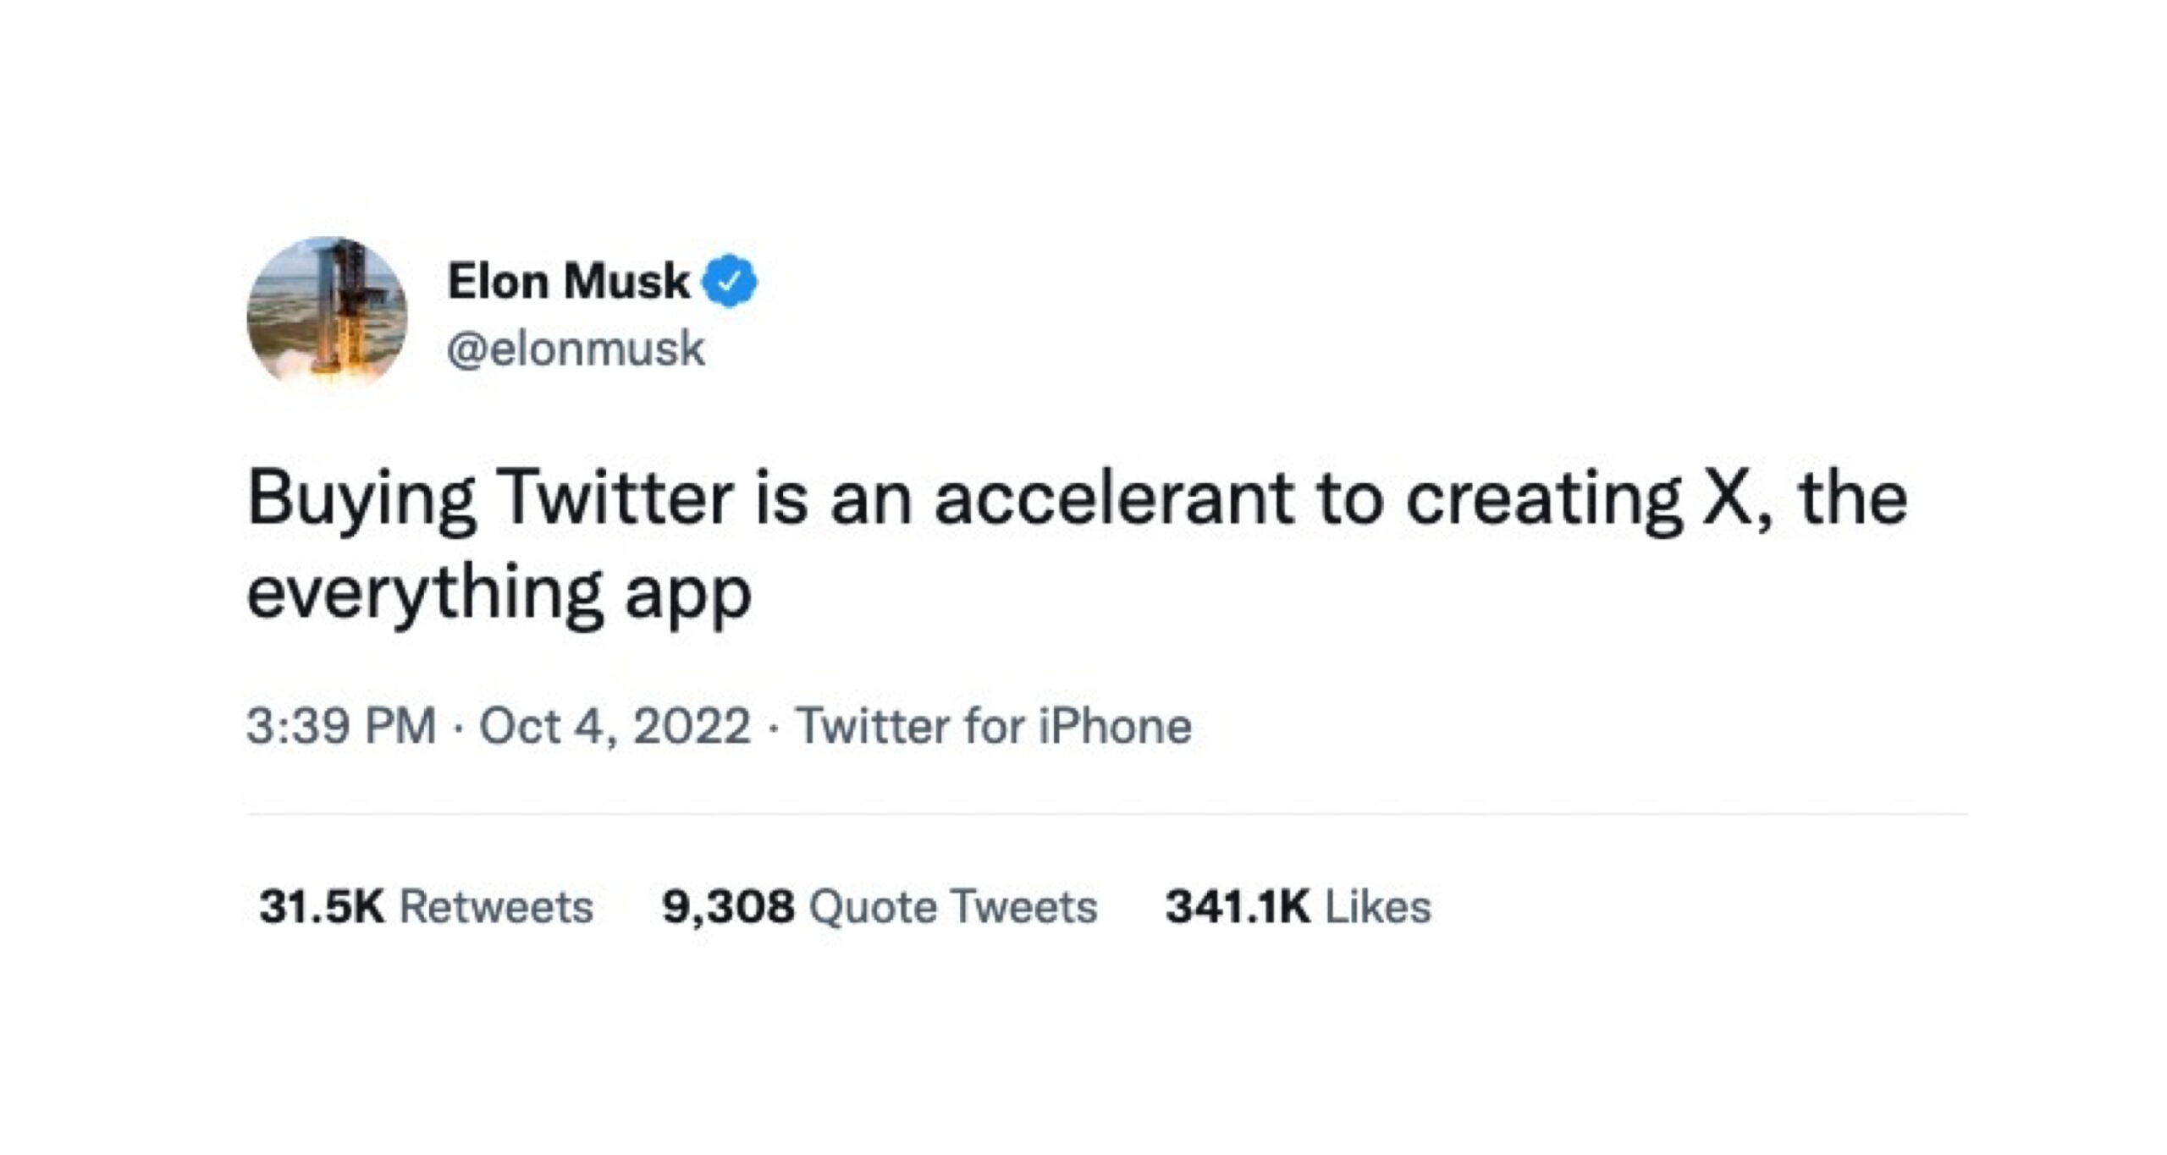Open the "Twitter for iPhone" source link
The width and height of the screenshot is (2167, 1155).
(994, 726)
